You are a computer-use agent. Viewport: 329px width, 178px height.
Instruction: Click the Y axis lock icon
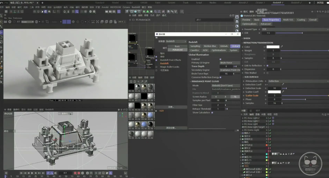(15, 11)
